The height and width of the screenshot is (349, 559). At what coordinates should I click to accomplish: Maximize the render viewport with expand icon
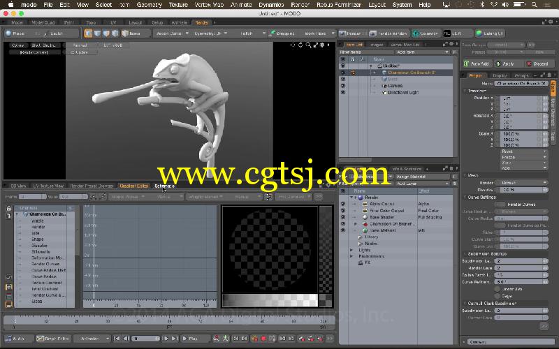(x=316, y=45)
